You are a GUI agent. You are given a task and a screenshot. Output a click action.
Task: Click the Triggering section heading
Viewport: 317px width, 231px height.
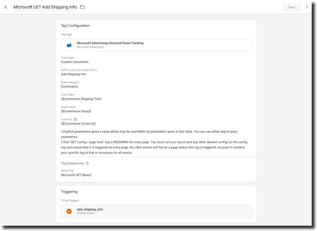tap(69, 192)
